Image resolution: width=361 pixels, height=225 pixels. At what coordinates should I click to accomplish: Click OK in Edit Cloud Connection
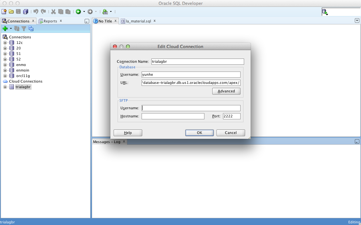point(199,133)
